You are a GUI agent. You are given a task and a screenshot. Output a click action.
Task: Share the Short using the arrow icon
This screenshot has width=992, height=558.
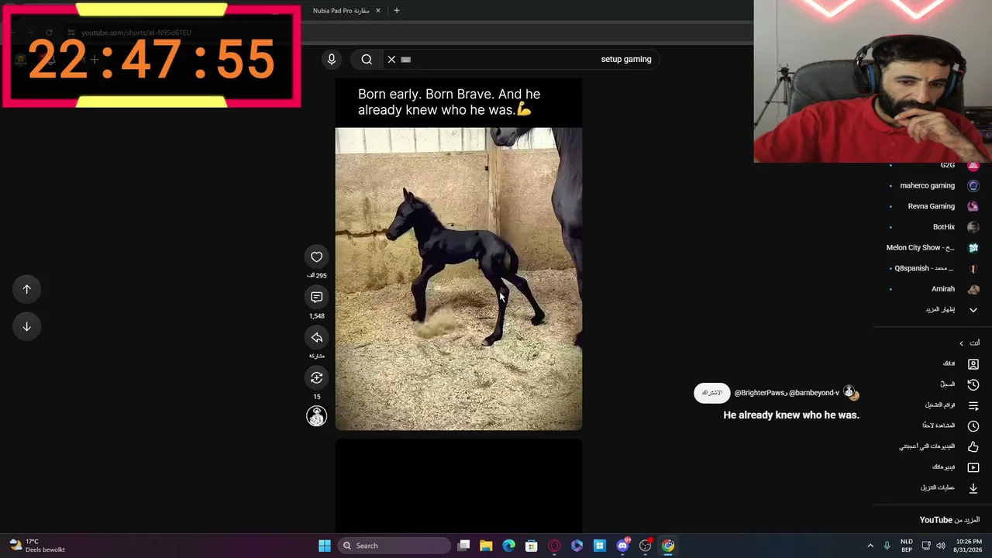pyautogui.click(x=316, y=338)
